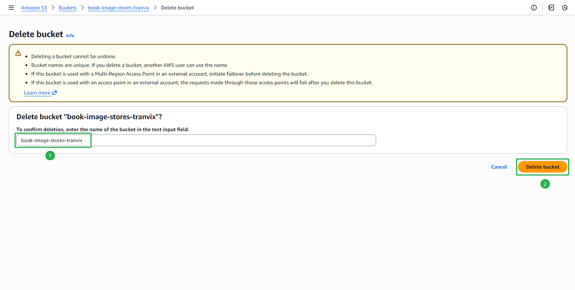Open the hamburger navigation menu

click(11, 8)
